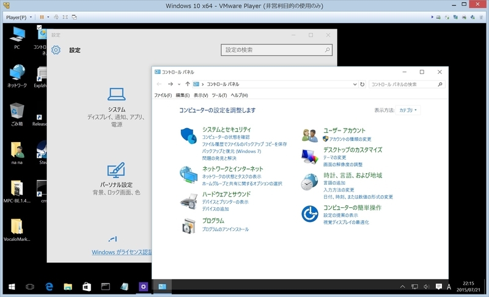Viewport: 489px width, 297px height.
Task: Open 表示方法 カテゴリ dropdown
Action: 408,110
